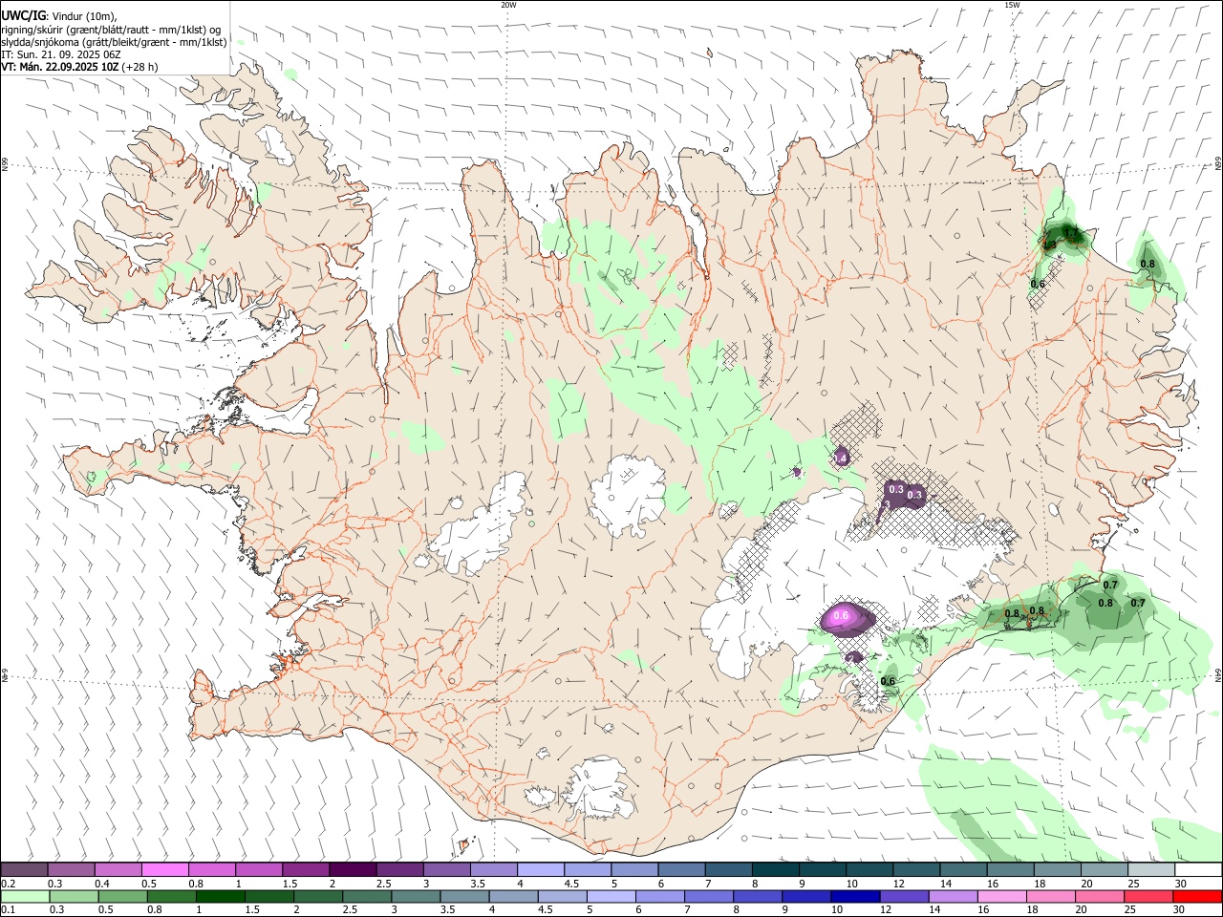1223x917 pixels.
Task: Pick the snow legend swatch between 4 and 4.5
Action: [x=541, y=869]
